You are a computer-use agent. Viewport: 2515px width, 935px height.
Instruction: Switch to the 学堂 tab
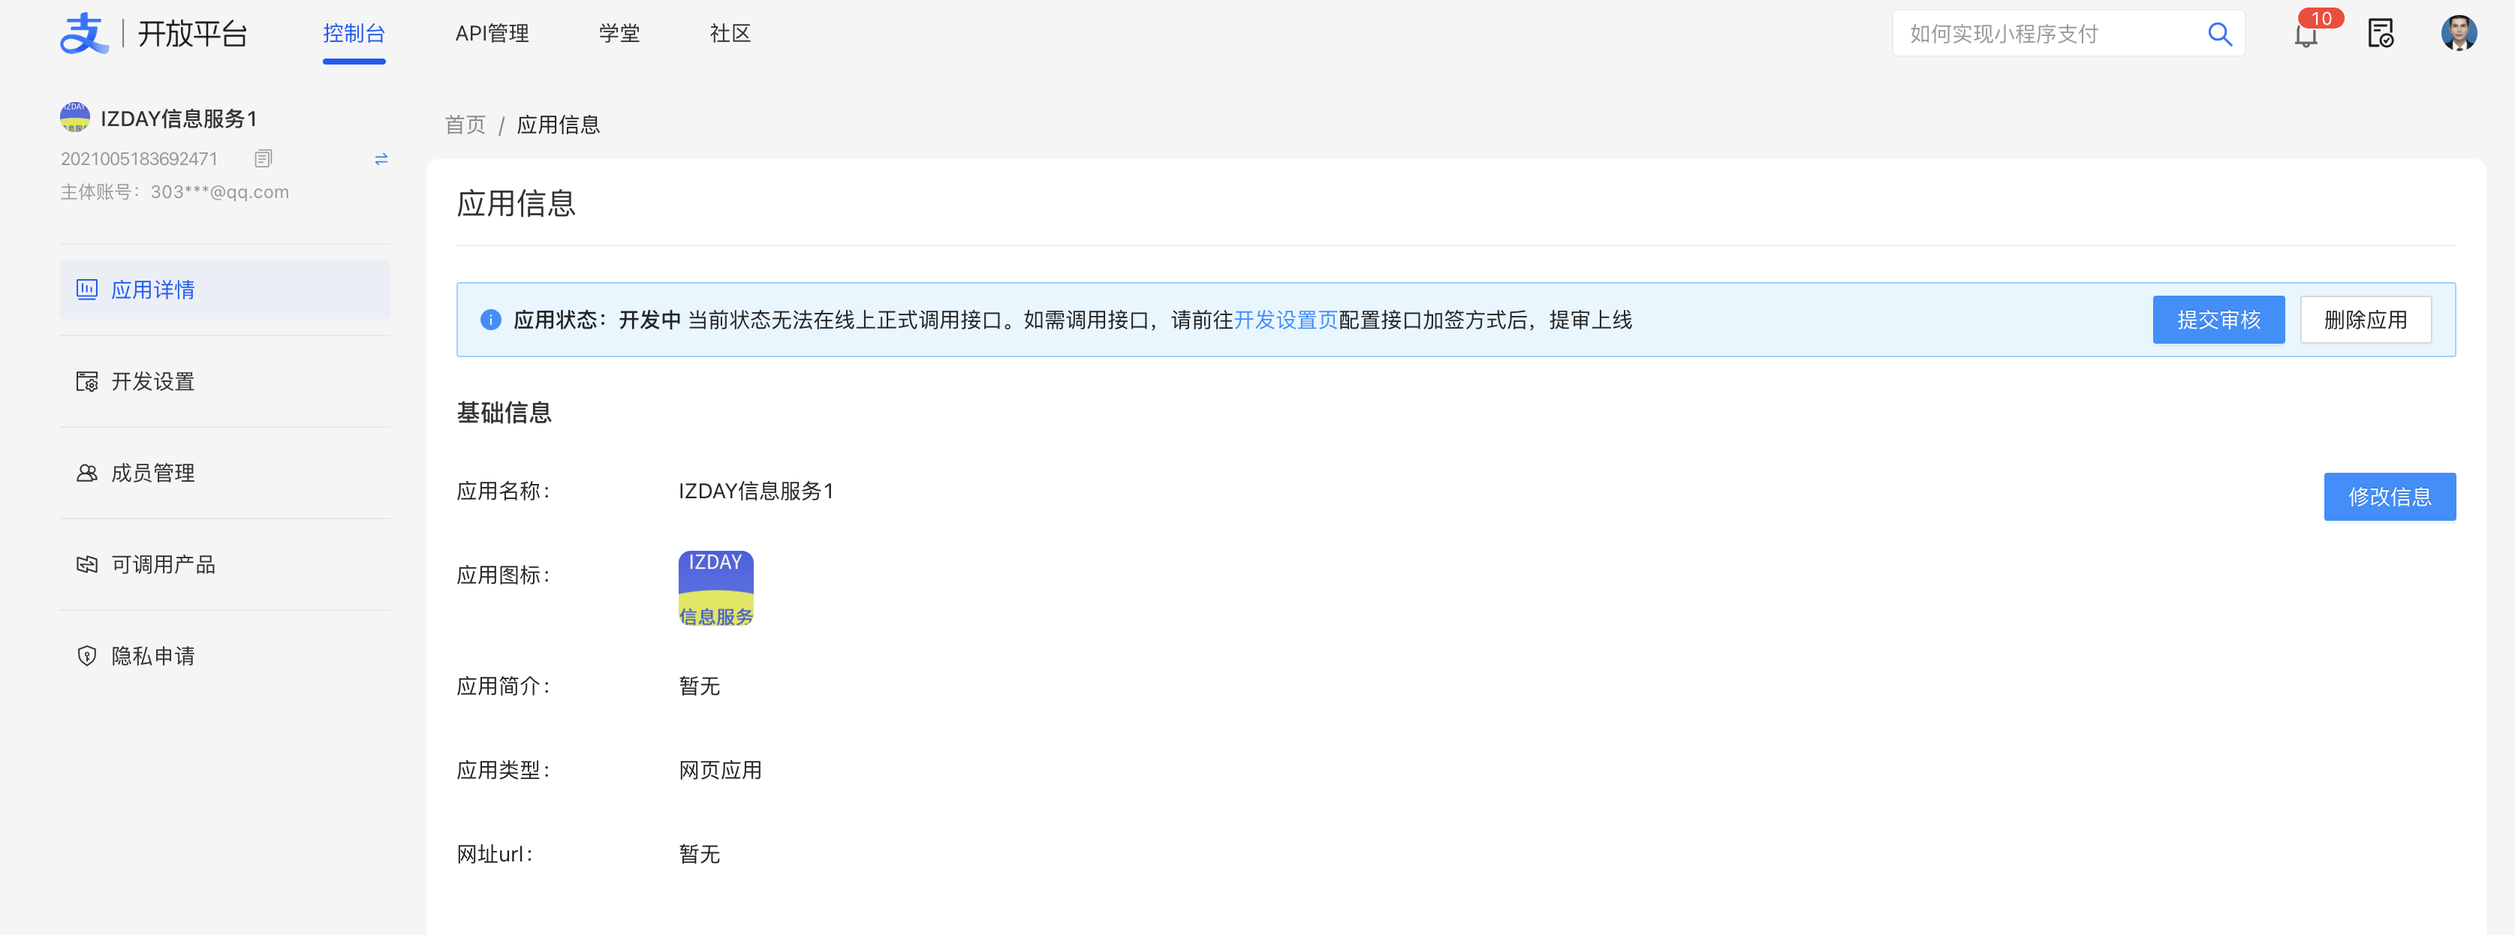tap(619, 35)
